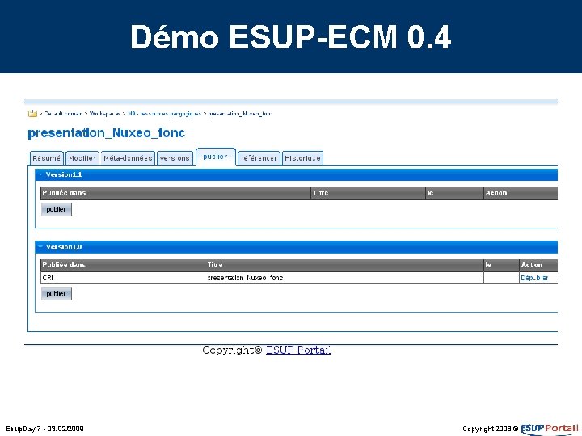Open the Modifier tab
The image size is (582, 436).
click(x=82, y=158)
